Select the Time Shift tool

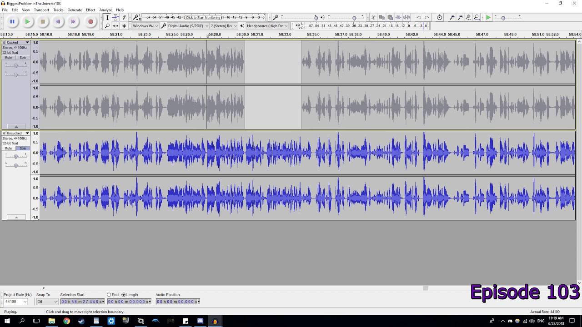(x=115, y=26)
